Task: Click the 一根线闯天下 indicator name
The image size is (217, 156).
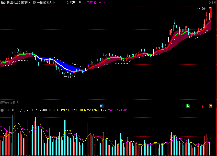Action: (46, 2)
